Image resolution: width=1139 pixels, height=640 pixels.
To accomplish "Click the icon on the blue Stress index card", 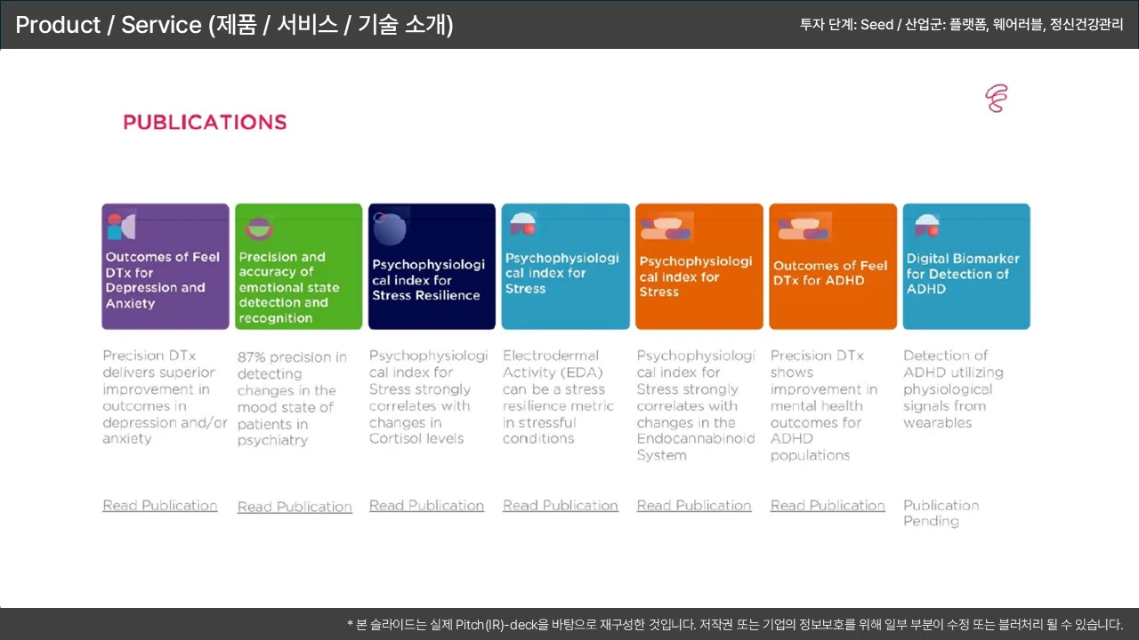I will [x=522, y=225].
